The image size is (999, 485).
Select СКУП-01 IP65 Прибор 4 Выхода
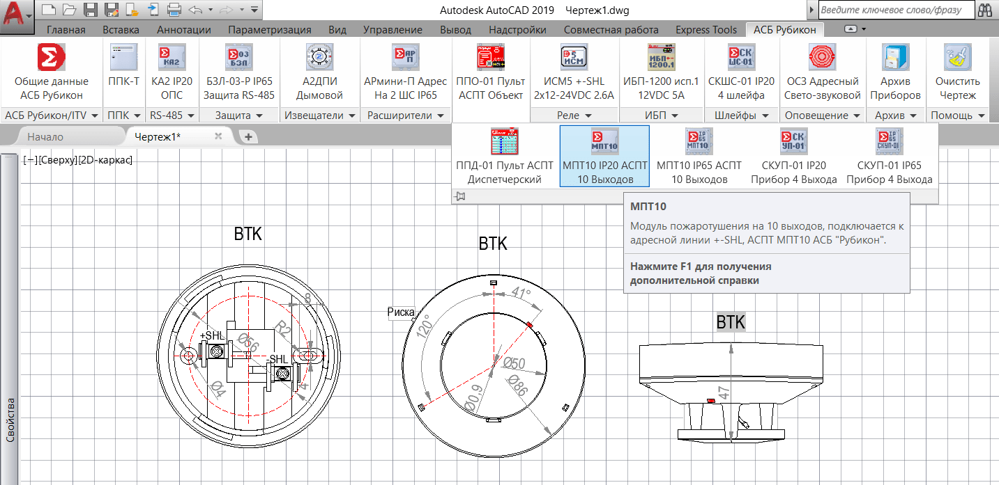889,156
